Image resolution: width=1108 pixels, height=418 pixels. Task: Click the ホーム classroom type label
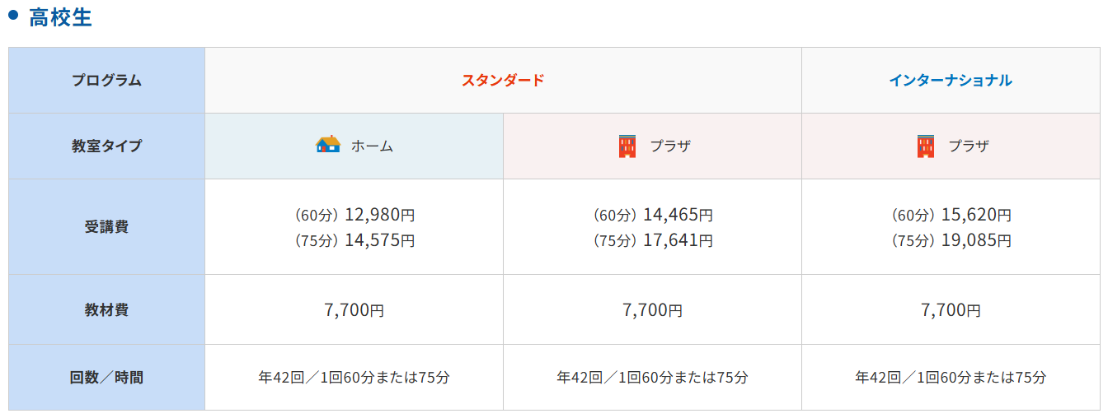(372, 146)
